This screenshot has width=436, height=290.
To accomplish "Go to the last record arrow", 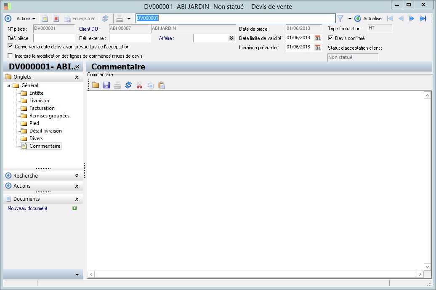I will (x=423, y=19).
